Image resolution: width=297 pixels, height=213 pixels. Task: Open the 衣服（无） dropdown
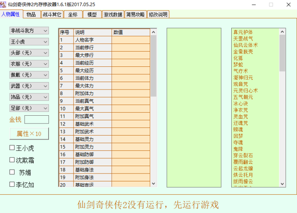(29, 64)
